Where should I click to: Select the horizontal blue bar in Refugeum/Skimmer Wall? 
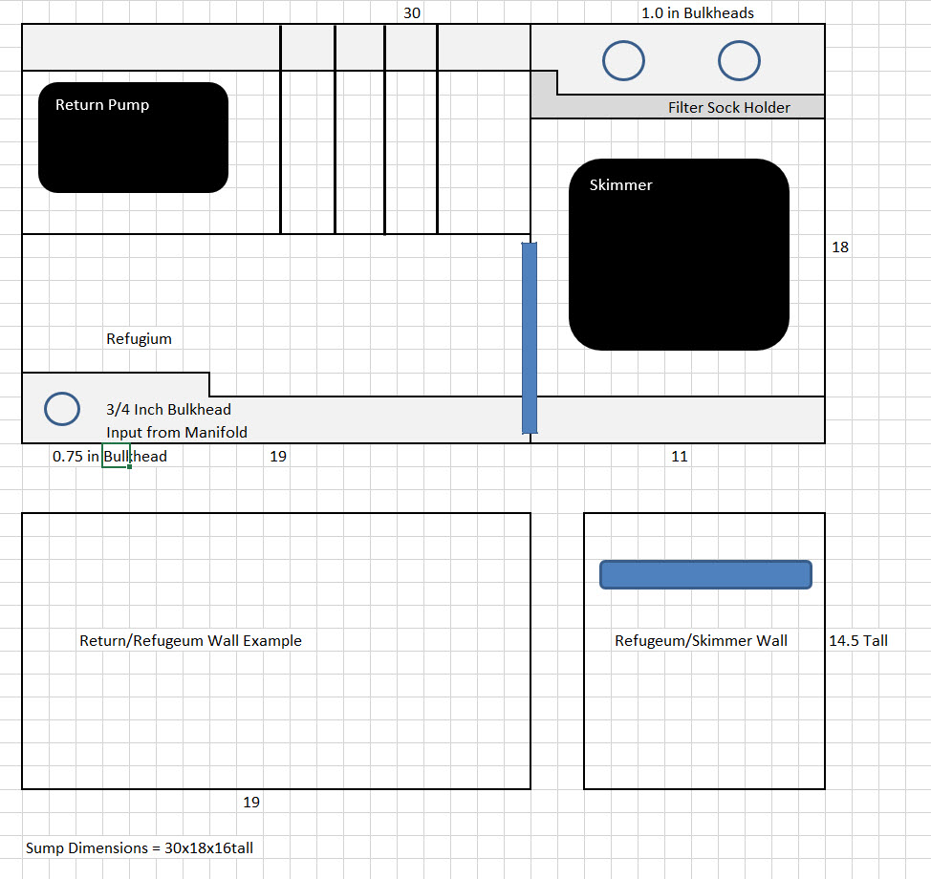click(x=705, y=574)
